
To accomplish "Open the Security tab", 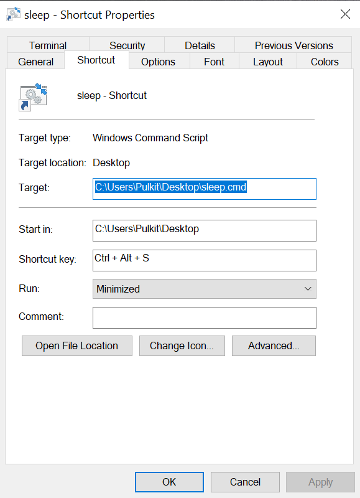I will coord(126,45).
